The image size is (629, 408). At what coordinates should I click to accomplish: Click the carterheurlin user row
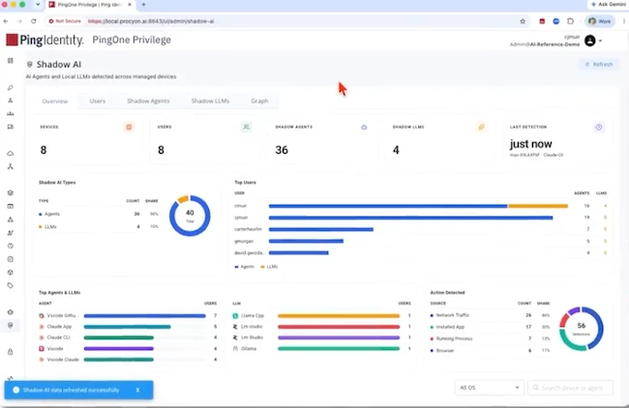420,229
